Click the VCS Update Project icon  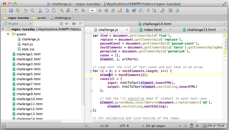(128, 11)
